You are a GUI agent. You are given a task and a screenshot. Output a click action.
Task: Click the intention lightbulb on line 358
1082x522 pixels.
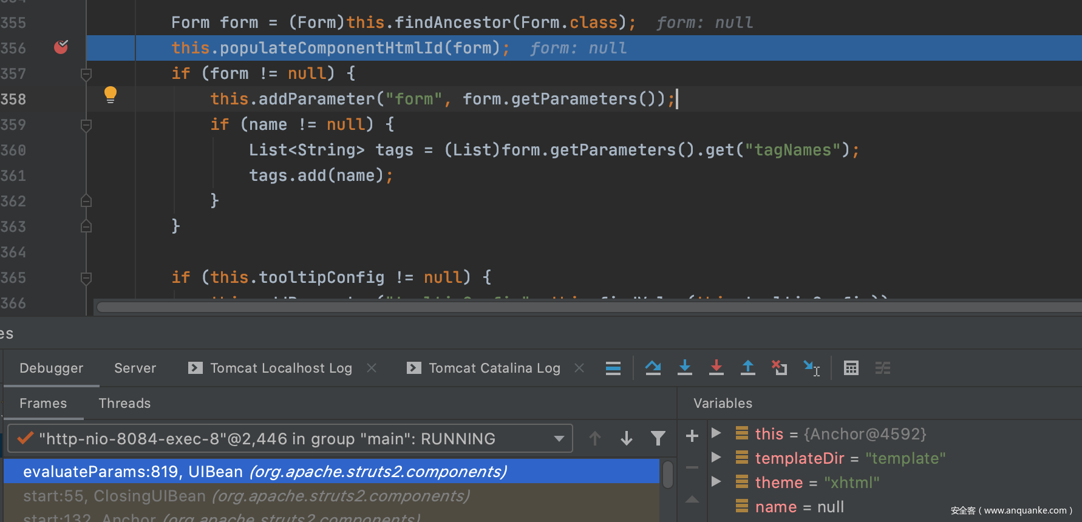click(111, 95)
